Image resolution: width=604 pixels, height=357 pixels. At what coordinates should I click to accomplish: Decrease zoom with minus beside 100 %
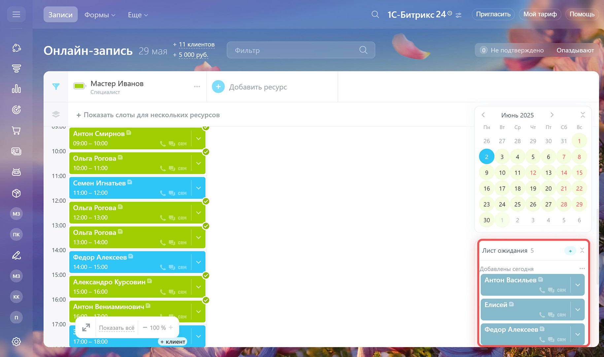(145, 327)
